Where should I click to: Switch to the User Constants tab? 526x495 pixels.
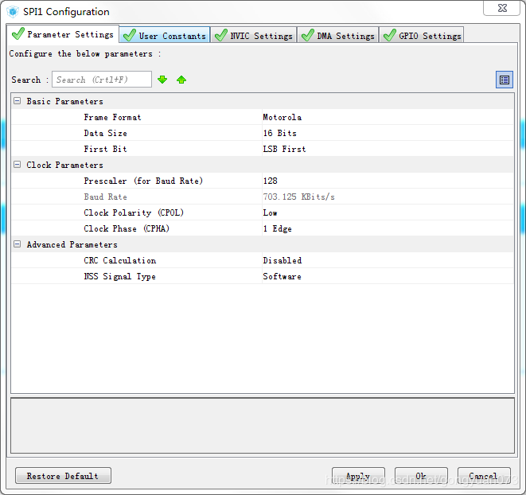[x=165, y=36]
